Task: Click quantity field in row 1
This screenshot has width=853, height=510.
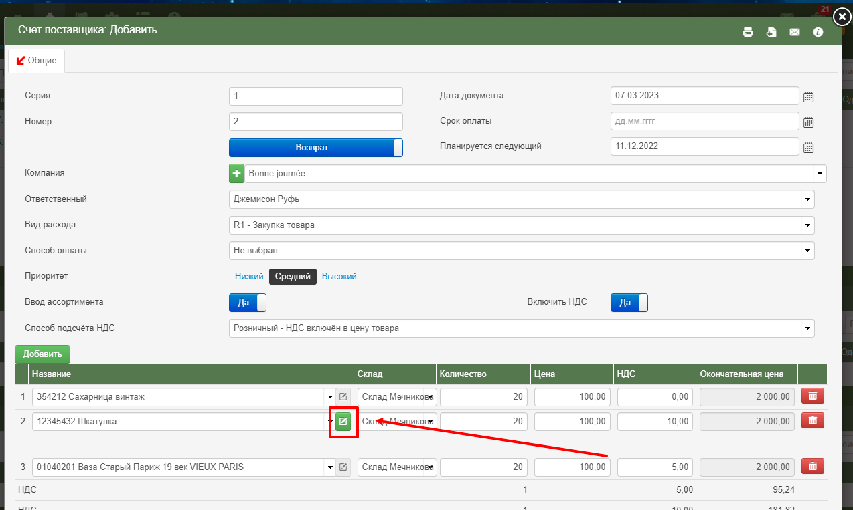Action: [x=483, y=397]
